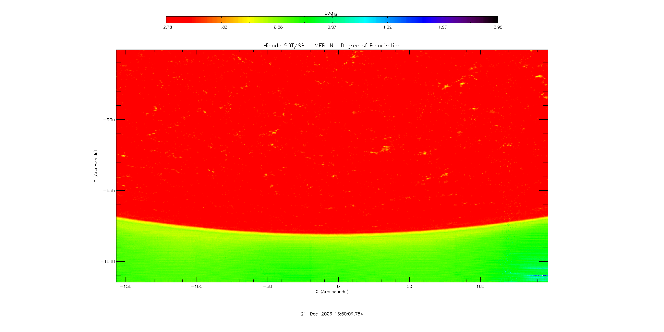Select the red left end of the colorbar
The height and width of the screenshot is (332, 664).
point(172,19)
